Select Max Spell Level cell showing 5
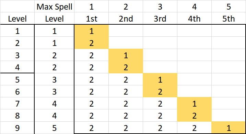The width and height of the screenshot is (246, 134). (54, 128)
